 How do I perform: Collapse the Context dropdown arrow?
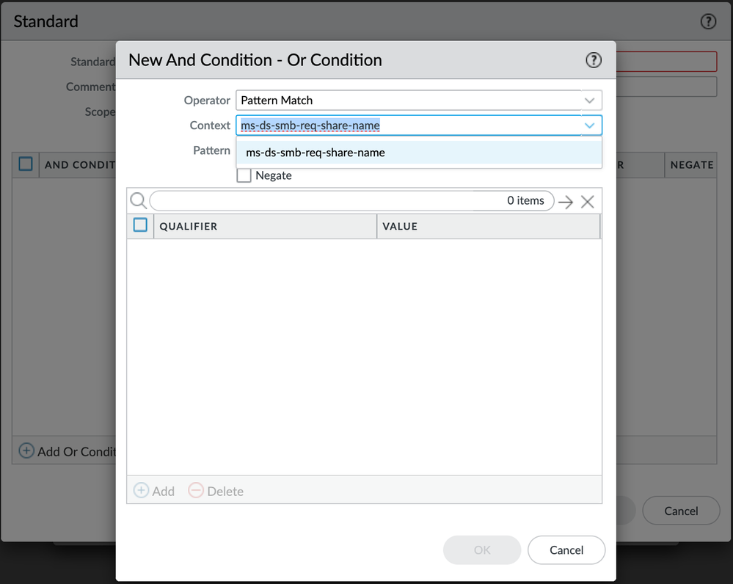click(x=589, y=125)
